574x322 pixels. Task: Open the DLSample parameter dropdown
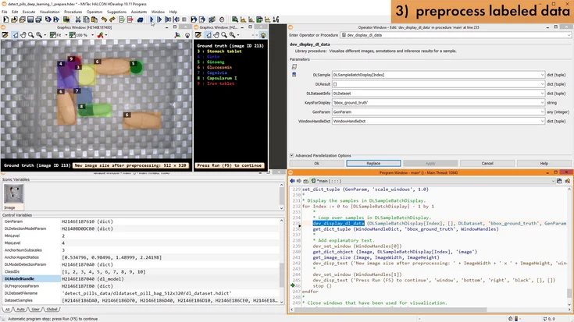coord(541,75)
